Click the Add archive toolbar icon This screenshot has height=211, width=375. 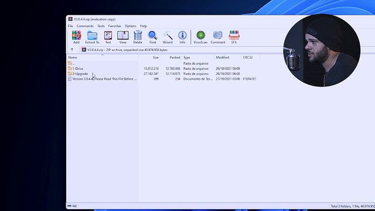pyautogui.click(x=76, y=37)
